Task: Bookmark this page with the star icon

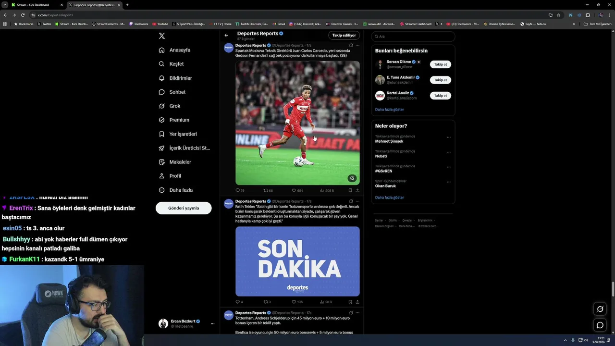Action: [x=558, y=15]
